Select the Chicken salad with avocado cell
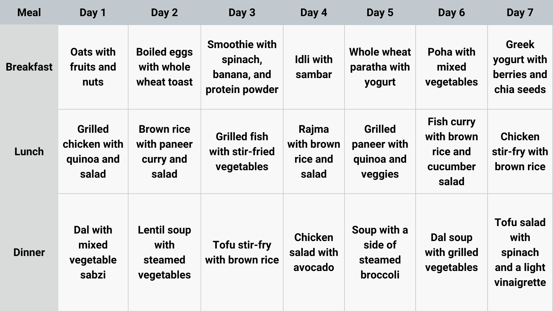Image resolution: width=553 pixels, height=311 pixels. point(314,252)
